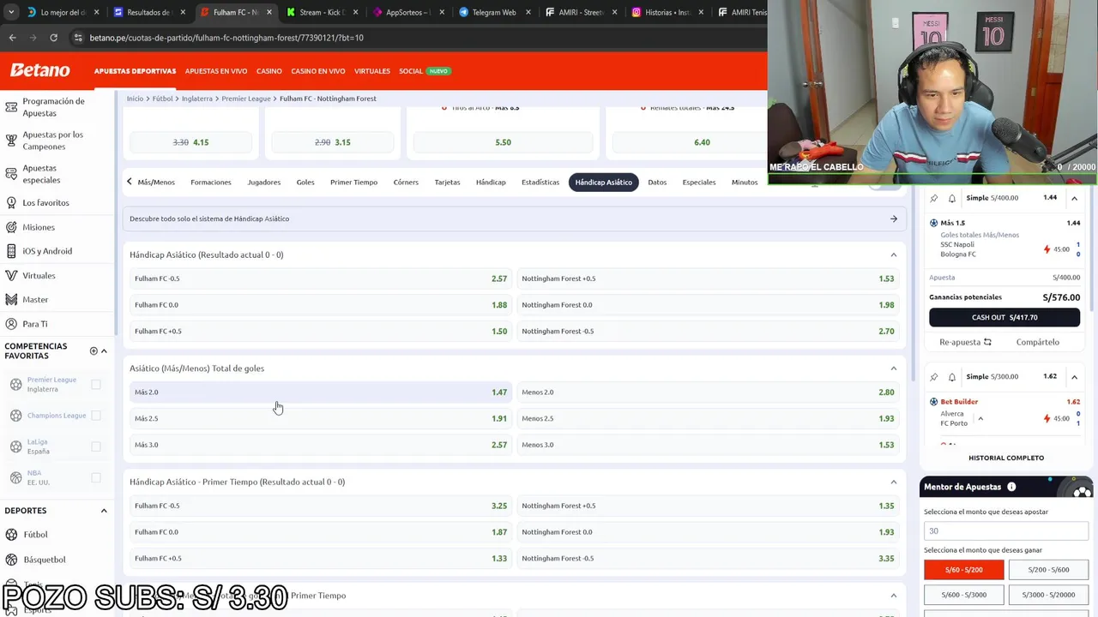The height and width of the screenshot is (617, 1098).
Task: Open Programación de Apuestas sidebar icon
Action: 11,107
